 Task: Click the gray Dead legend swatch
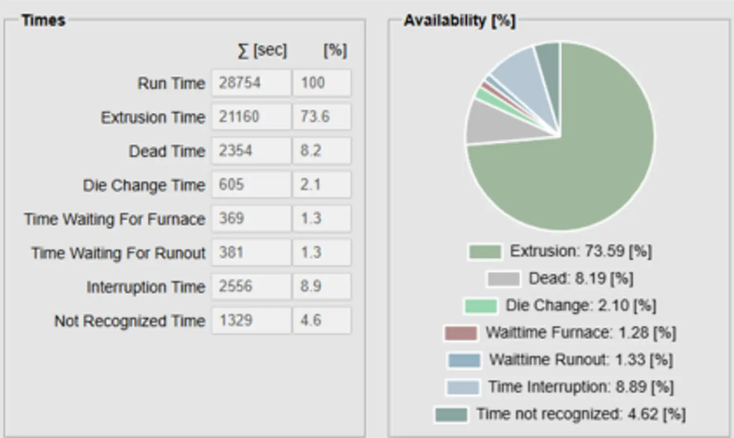click(503, 279)
